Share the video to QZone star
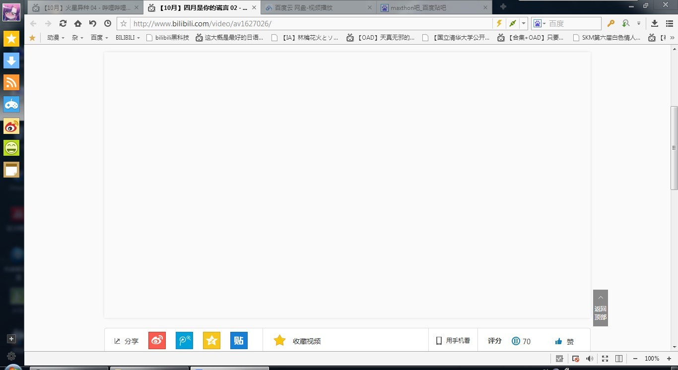Viewport: 678px width, 370px height. pyautogui.click(x=211, y=341)
